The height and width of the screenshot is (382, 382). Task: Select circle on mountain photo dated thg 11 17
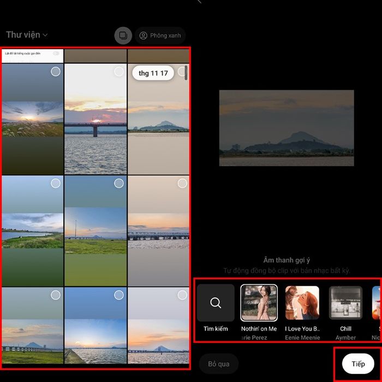point(182,71)
